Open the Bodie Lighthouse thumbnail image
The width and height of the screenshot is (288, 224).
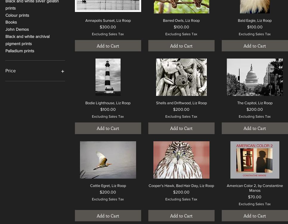[x=108, y=77]
